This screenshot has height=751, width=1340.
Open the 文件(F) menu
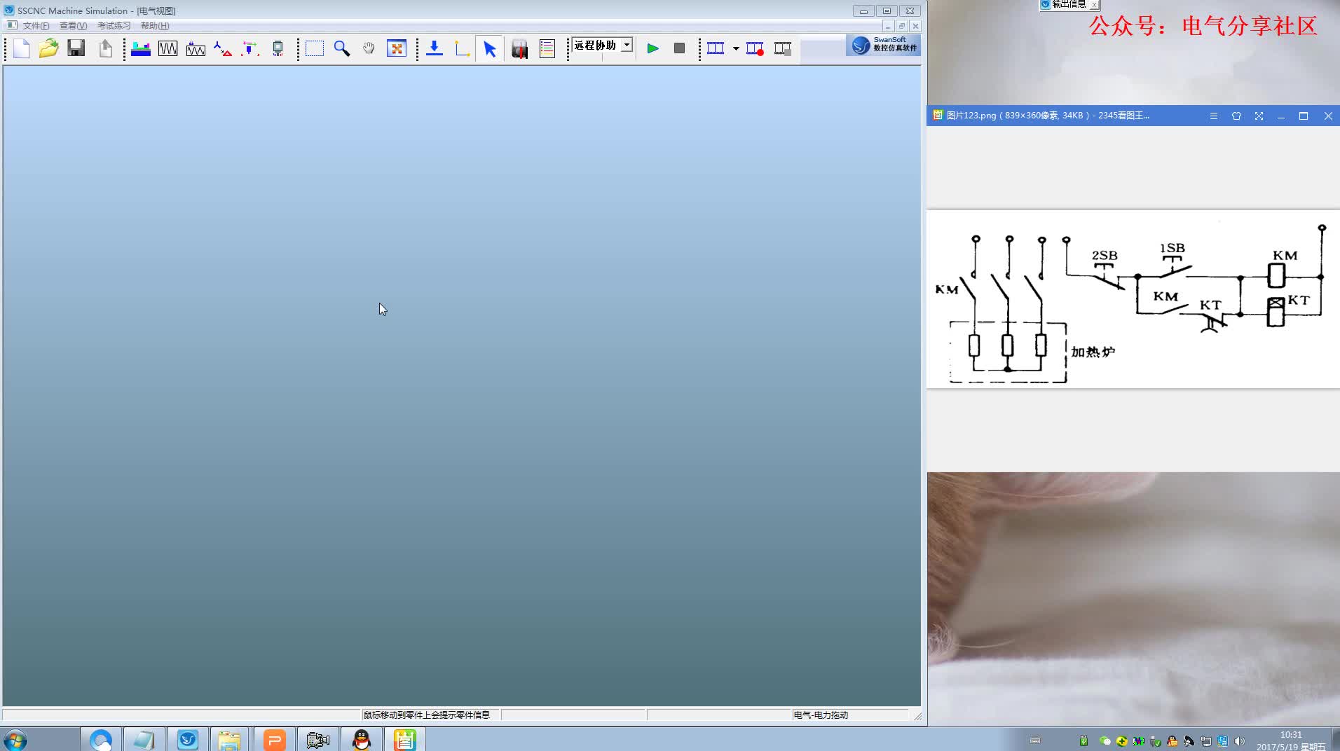coord(36,26)
